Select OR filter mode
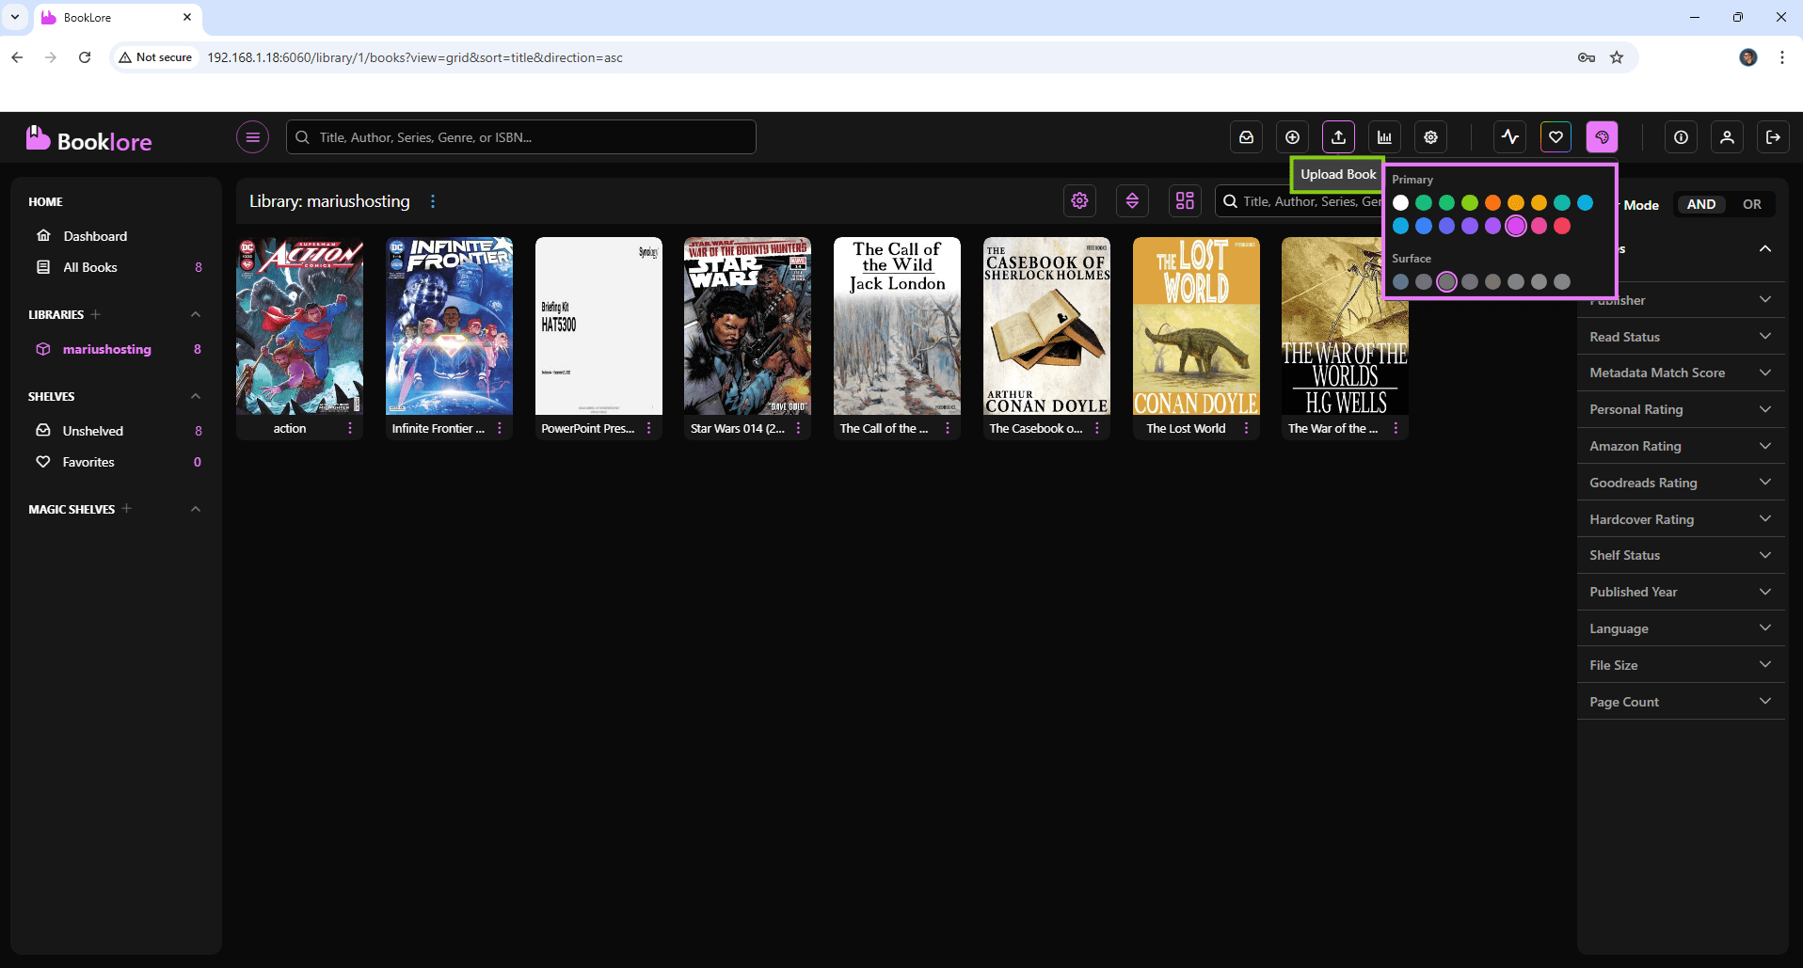1803x968 pixels. (x=1751, y=204)
